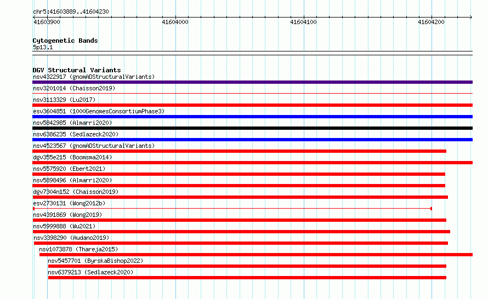The width and height of the screenshot is (488, 299).
Task: Click the DGV Structural Variants track title
Action: (x=77, y=70)
